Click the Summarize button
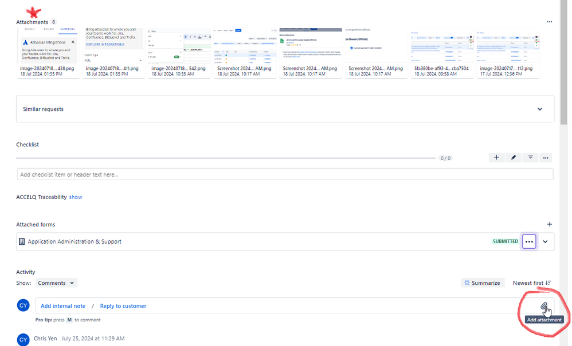Viewport: 572px width, 346px height. 483,283
